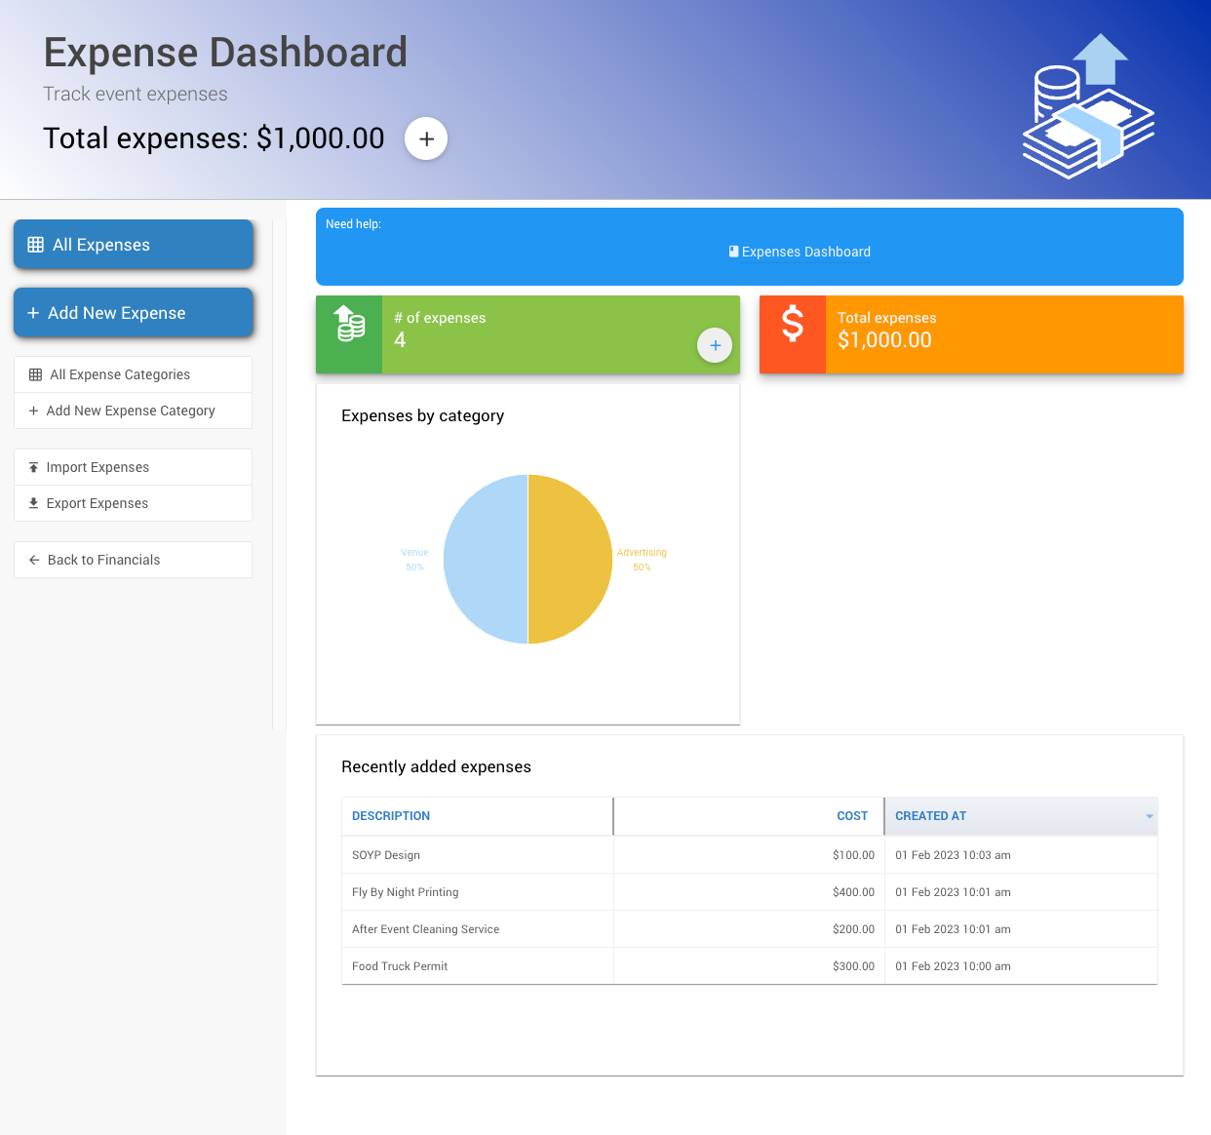Open All Expense Categories menu item
The image size is (1211, 1135).
[120, 374]
